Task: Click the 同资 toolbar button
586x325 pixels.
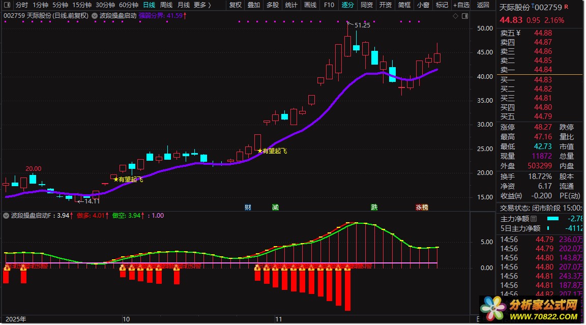Action: coord(367,5)
